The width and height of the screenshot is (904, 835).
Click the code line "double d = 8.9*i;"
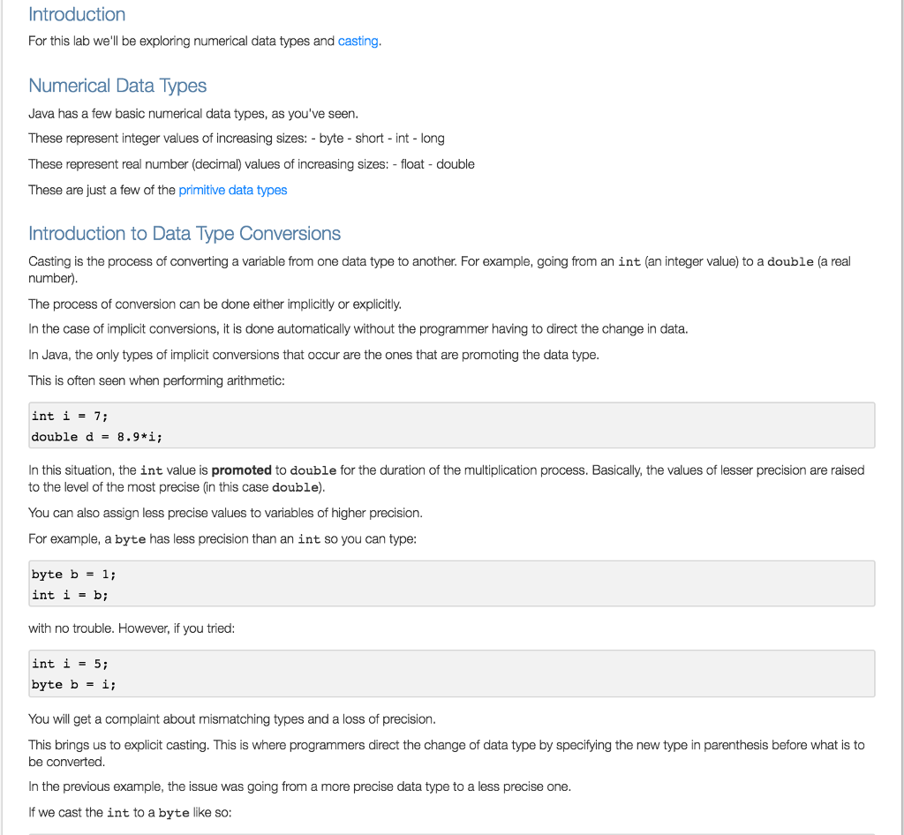97,437
